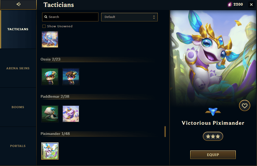Viewport: 257px width, 166px height.
Task: Open the Default sort dropdown
Action: click(x=129, y=17)
